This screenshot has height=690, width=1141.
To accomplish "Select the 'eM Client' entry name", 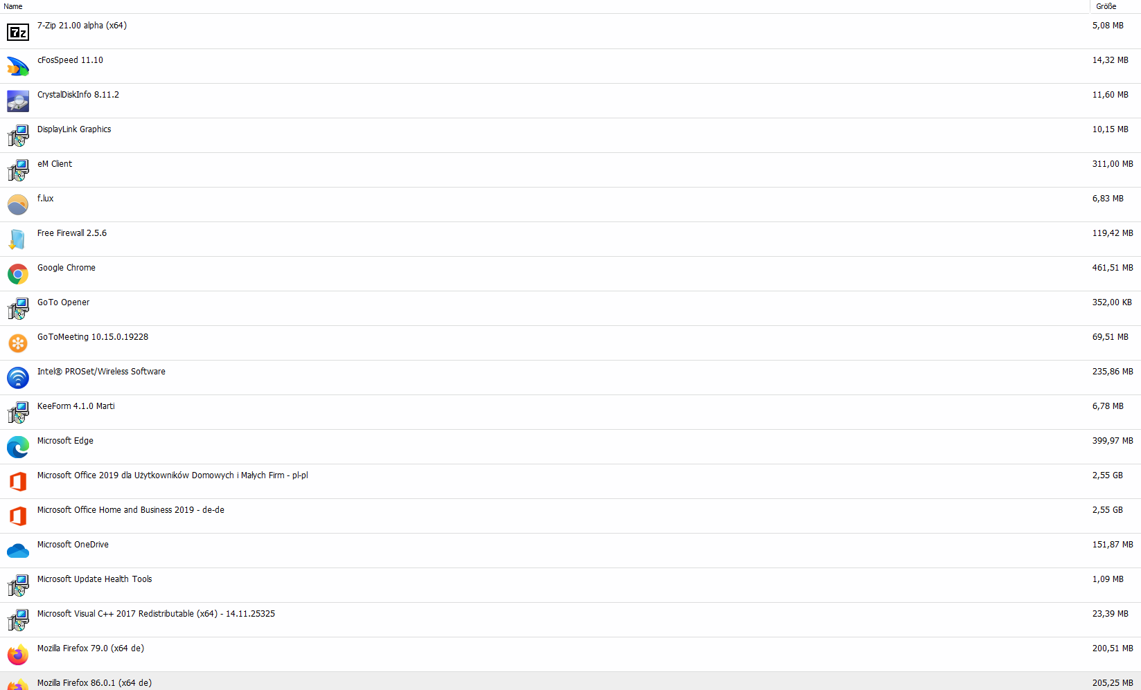I will coord(55,164).
